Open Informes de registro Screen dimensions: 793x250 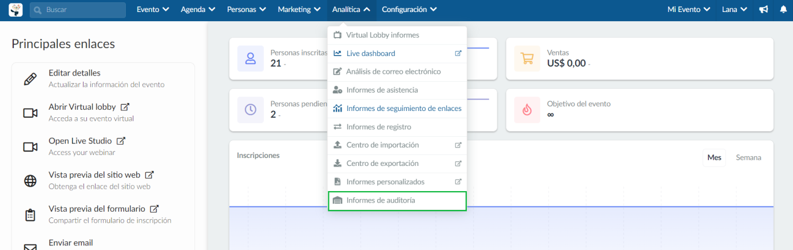(x=397, y=126)
